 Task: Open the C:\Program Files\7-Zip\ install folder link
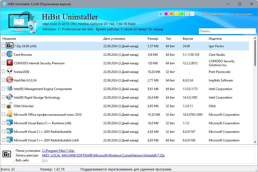(x=58, y=151)
